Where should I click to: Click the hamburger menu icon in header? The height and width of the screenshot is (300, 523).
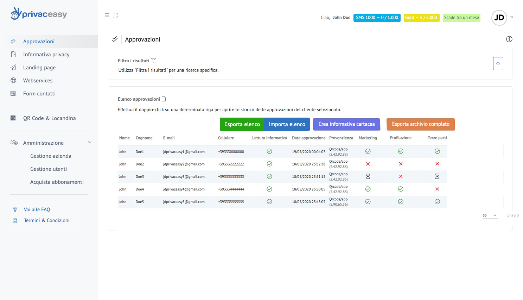107,15
